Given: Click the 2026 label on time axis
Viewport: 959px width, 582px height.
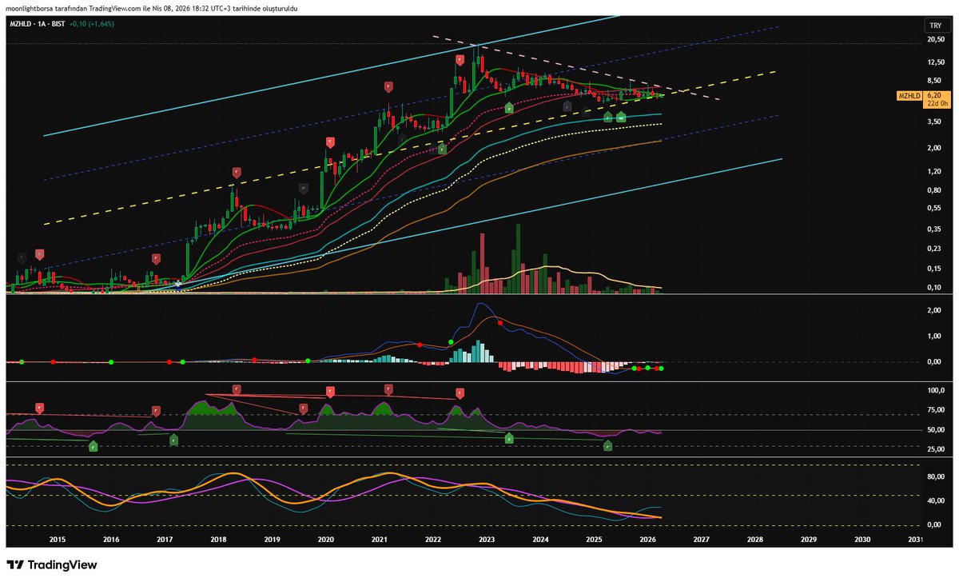Looking at the screenshot, I should coord(647,540).
